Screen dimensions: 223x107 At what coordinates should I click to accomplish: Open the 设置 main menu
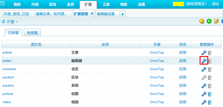142,4
